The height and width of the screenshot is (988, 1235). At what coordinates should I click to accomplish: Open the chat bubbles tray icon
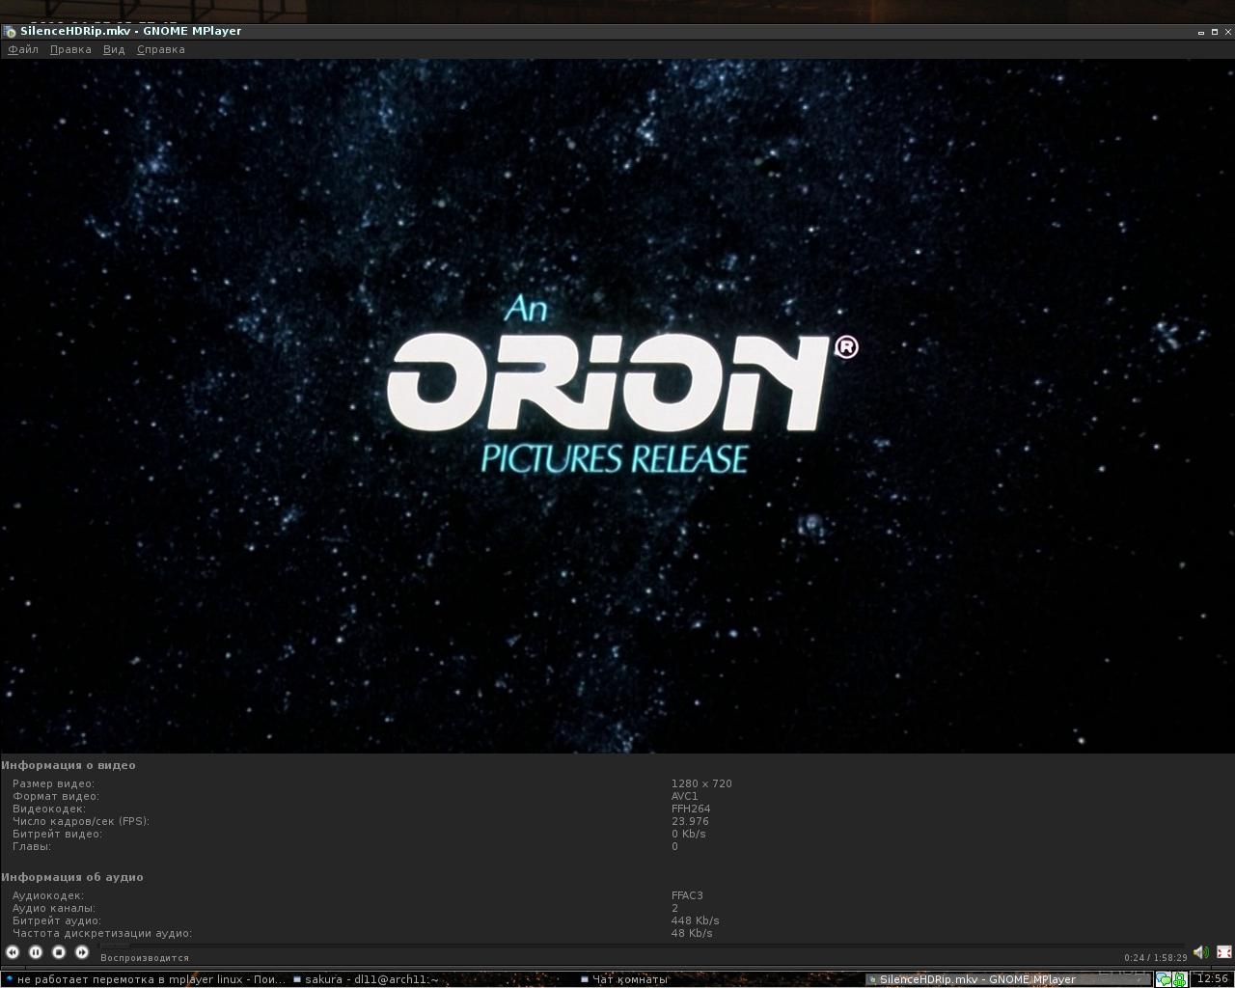pyautogui.click(x=1164, y=979)
